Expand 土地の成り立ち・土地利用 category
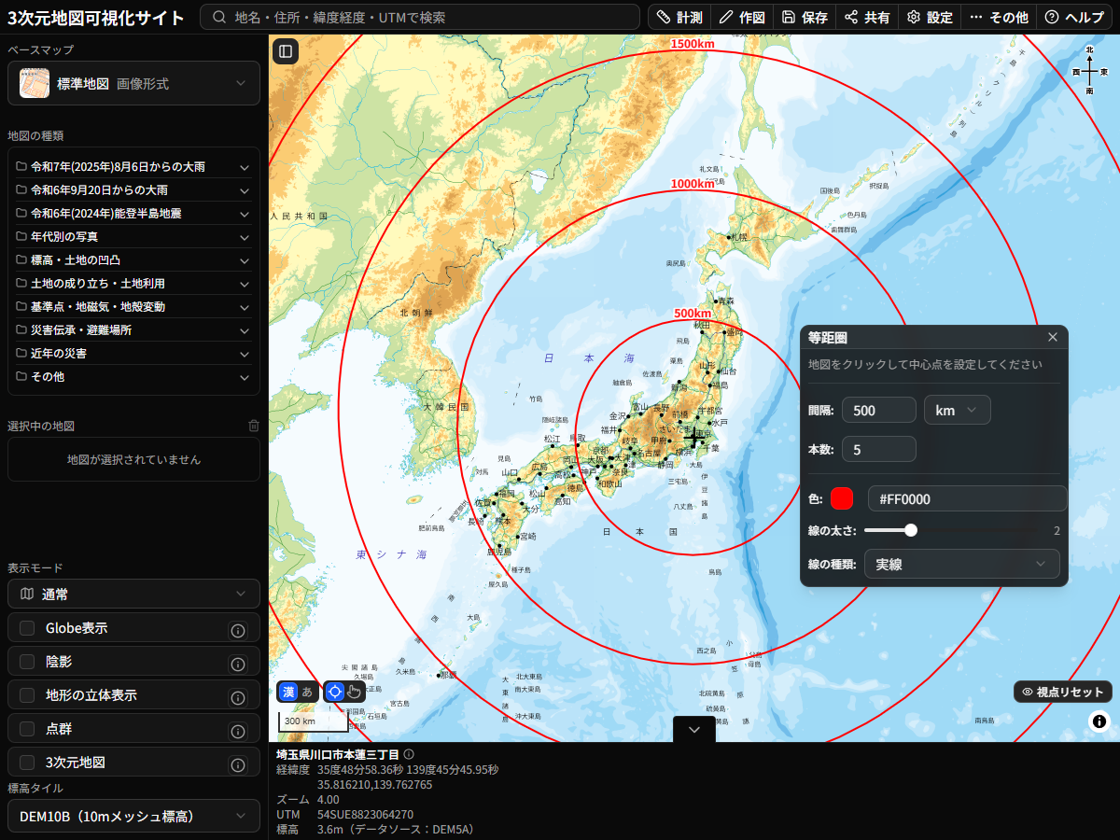Image resolution: width=1120 pixels, height=840 pixels. click(x=133, y=284)
